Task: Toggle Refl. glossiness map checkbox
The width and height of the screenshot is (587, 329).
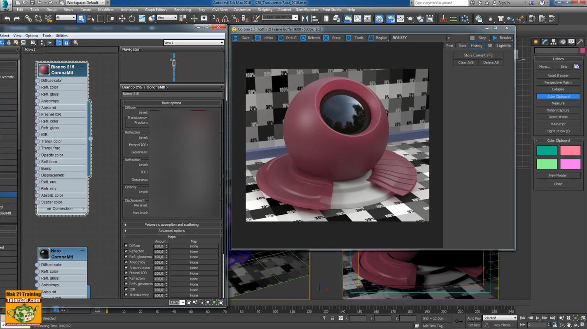Action: [126, 257]
